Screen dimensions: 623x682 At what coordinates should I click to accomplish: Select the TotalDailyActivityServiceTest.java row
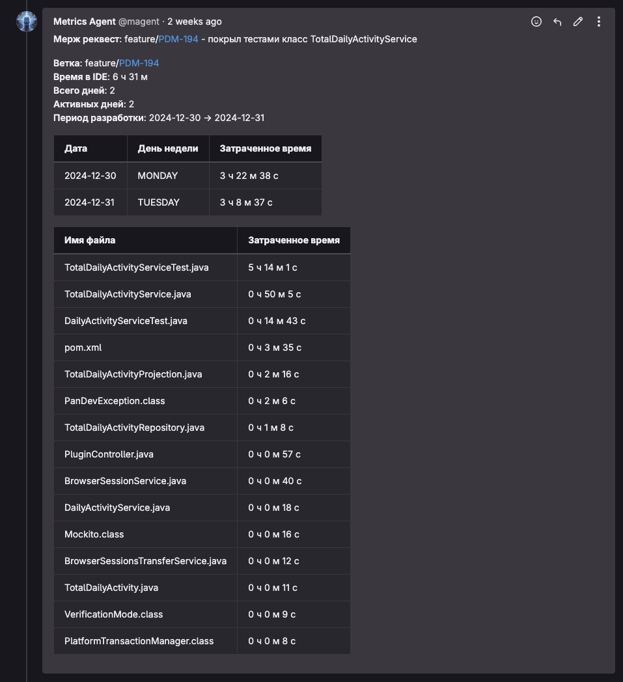[202, 267]
